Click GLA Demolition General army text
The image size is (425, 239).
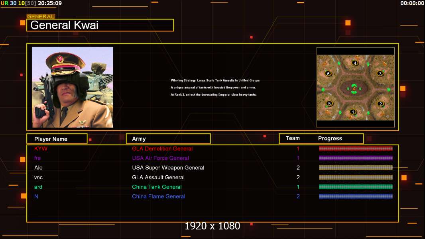(x=162, y=149)
